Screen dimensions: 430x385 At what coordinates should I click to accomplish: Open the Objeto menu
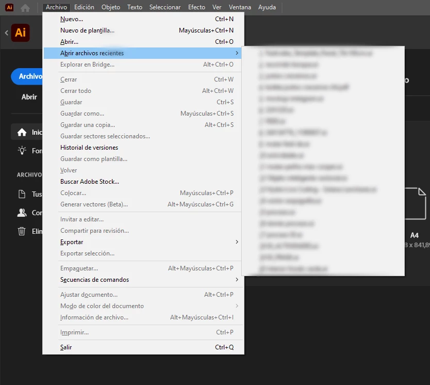(x=111, y=7)
